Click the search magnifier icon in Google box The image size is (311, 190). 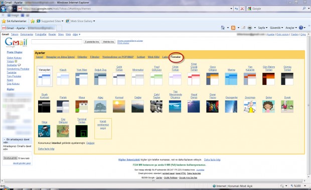[304, 9]
